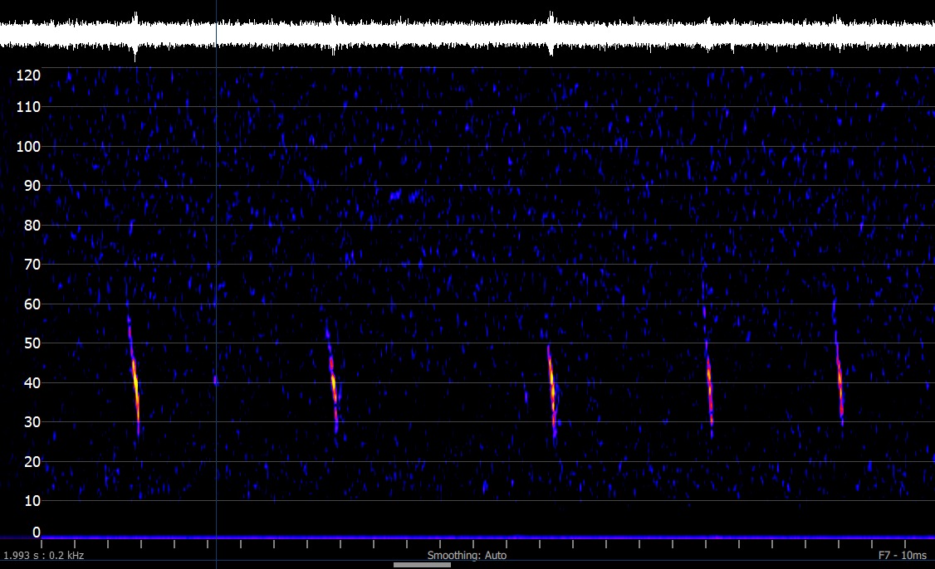Click the 80 kHz frequency axis label
This screenshot has width=935, height=569.
click(x=32, y=226)
